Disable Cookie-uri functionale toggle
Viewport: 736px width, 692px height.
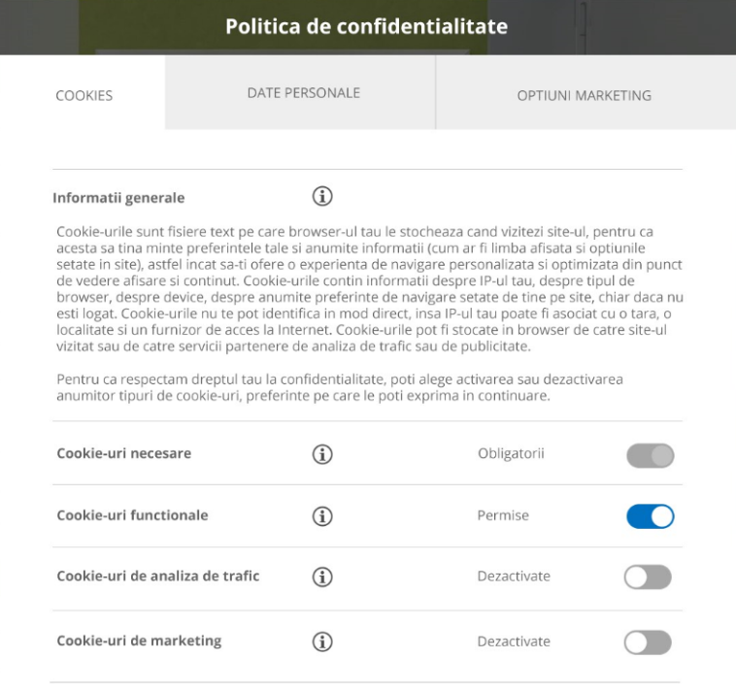(651, 516)
